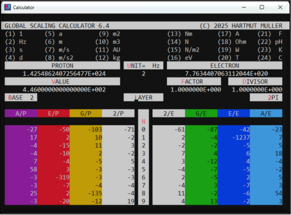Click the PROTON header bar
The width and height of the screenshot is (291, 215).
coord(62,65)
